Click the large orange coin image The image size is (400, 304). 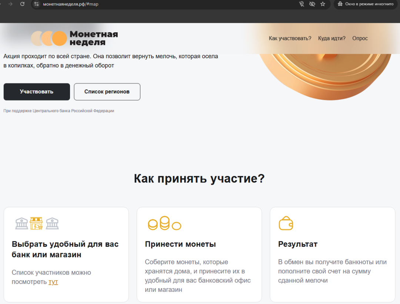click(x=325, y=77)
